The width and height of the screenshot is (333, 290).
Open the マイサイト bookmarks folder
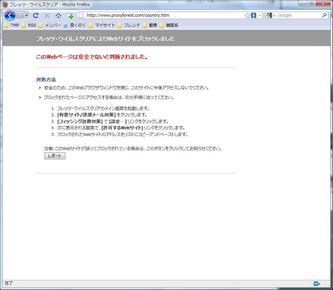click(x=102, y=25)
